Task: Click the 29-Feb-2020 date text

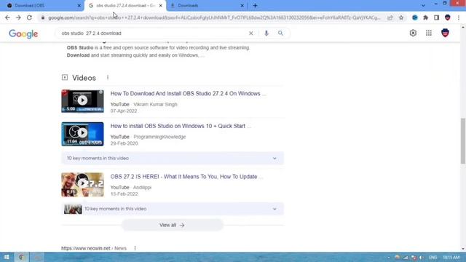Action: [x=124, y=143]
